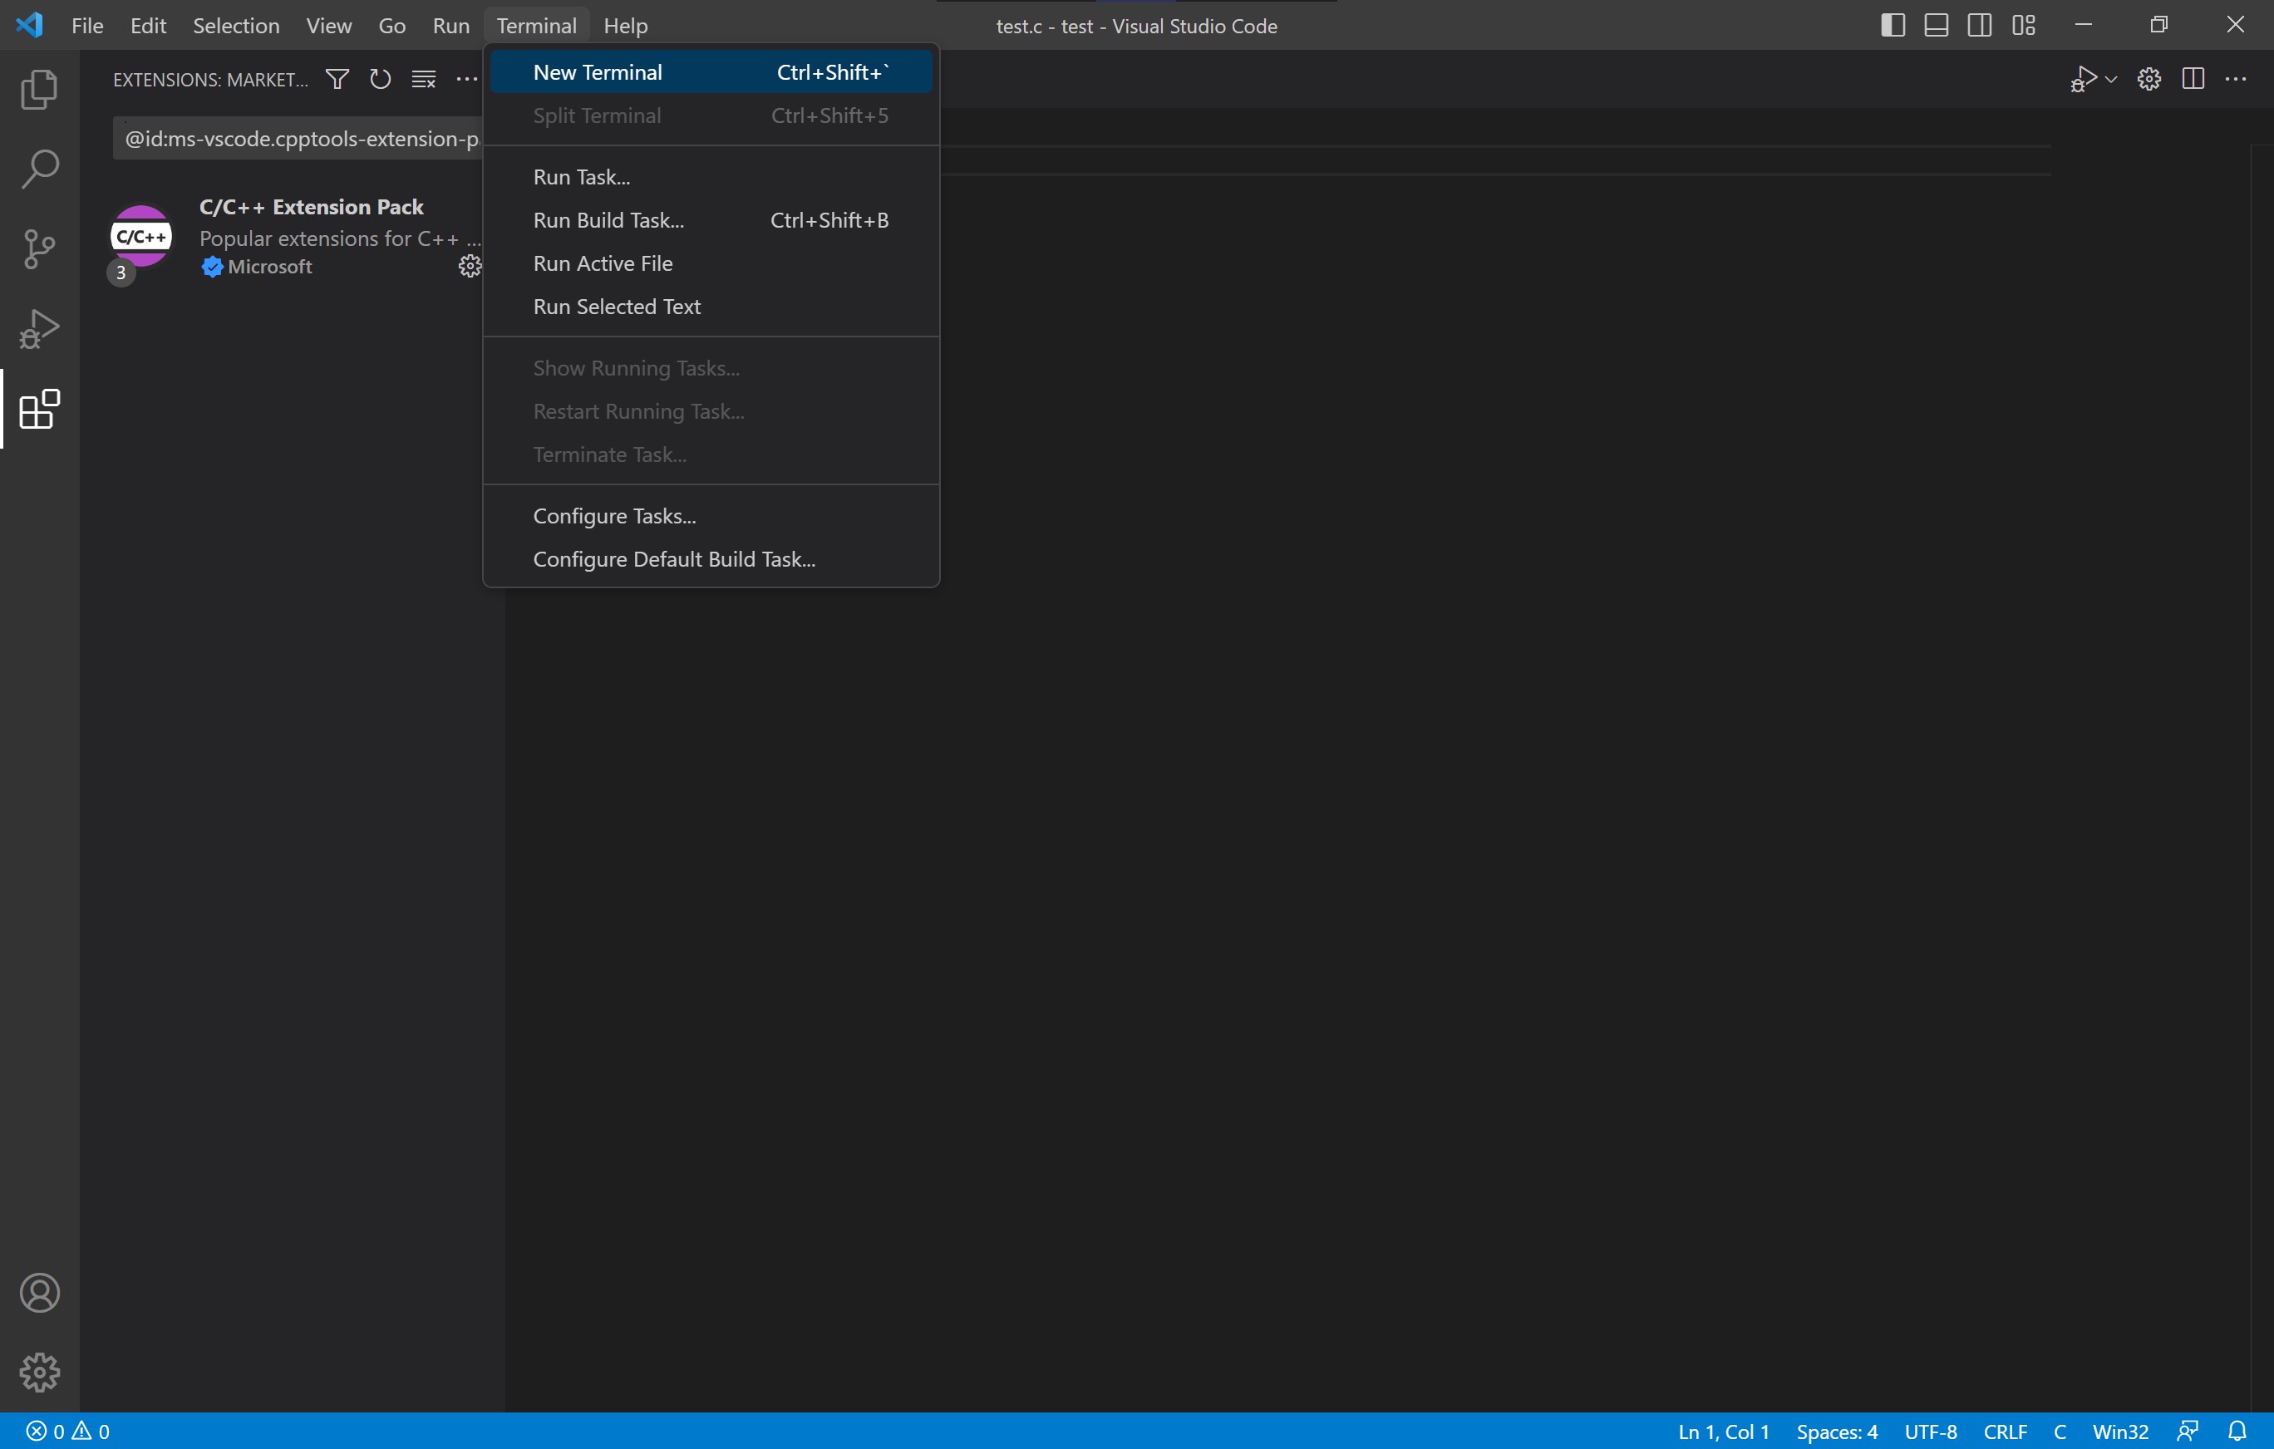Split the editor to the right
Screen dimensions: 2274x1449
(x=2193, y=79)
